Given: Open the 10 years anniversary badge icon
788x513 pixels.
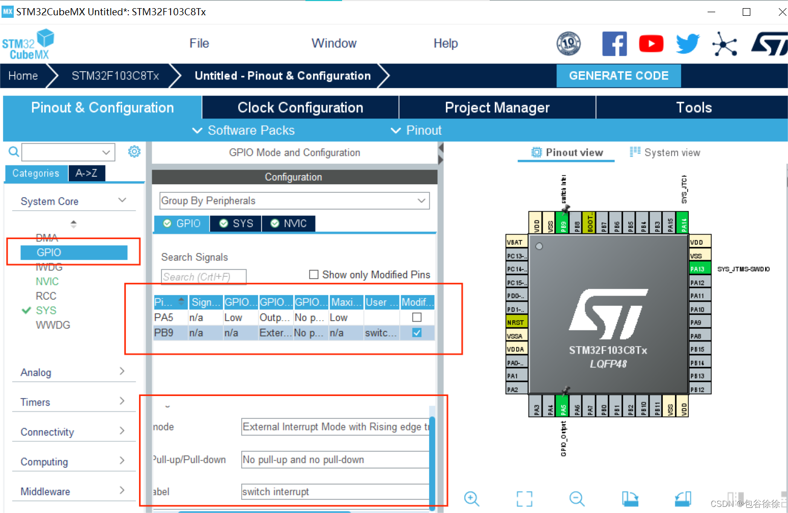Looking at the screenshot, I should click(x=569, y=44).
